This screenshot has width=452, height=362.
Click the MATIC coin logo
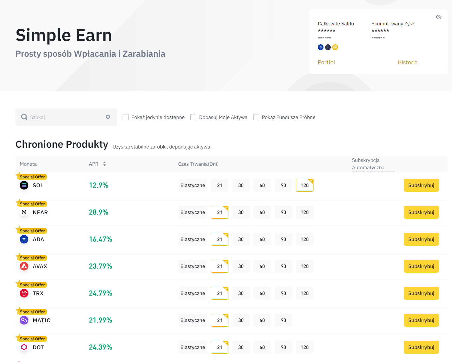(x=24, y=320)
